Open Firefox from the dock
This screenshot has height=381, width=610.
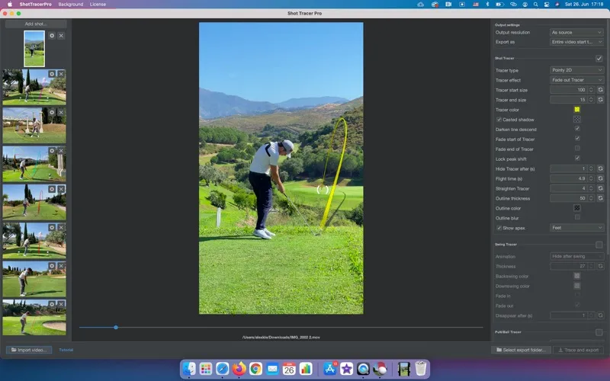pos(239,369)
